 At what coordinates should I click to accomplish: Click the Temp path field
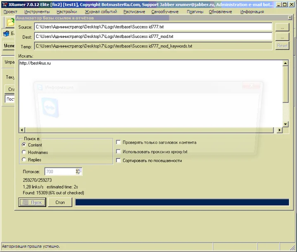153,46
